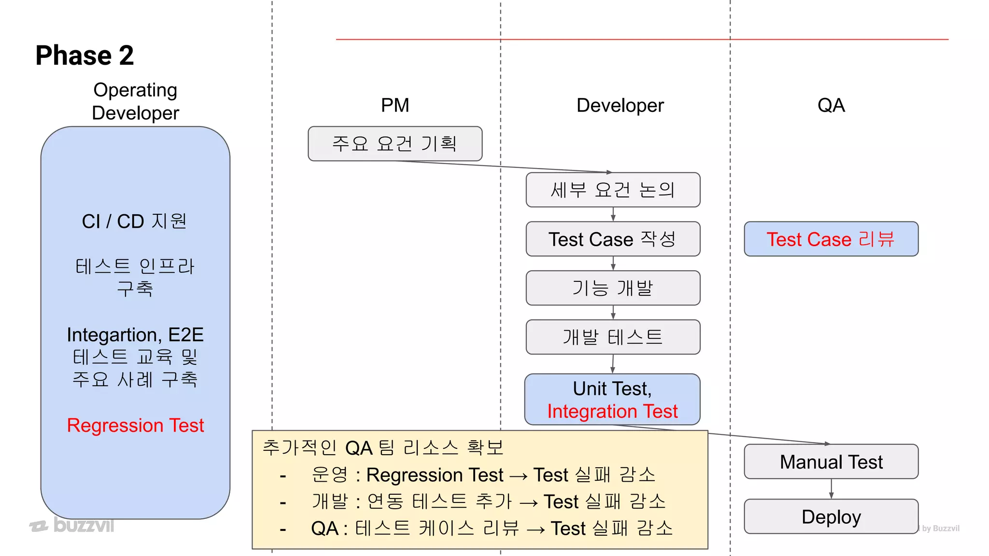Click the '테스트 인프라 구축' text

pos(135,277)
